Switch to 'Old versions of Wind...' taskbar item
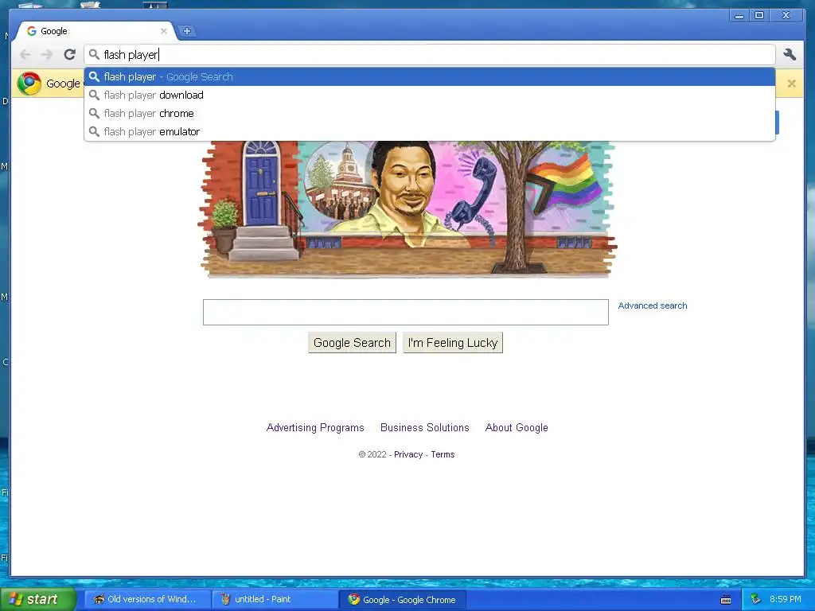The height and width of the screenshot is (611, 815). tap(147, 600)
